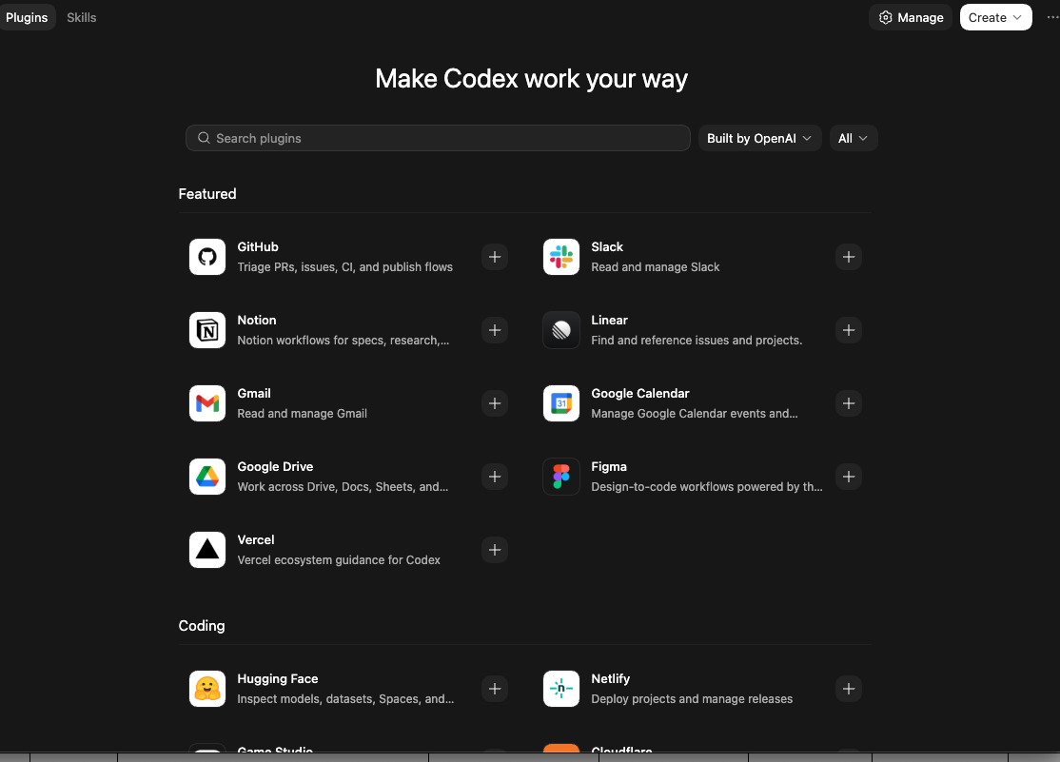Click the Gmail envelope icon
This screenshot has width=1060, height=762.
[x=207, y=403]
